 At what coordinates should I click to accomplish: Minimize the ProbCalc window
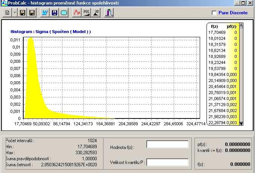[x=237, y=3]
